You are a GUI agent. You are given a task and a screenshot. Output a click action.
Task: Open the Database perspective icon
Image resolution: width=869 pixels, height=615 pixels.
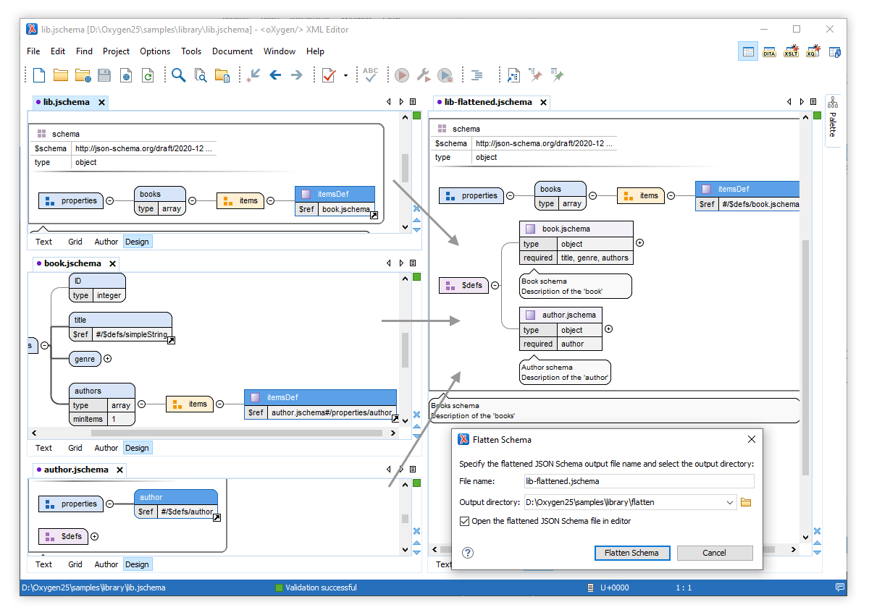[834, 52]
